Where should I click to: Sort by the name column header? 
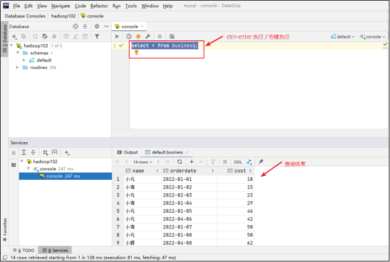coord(143,171)
